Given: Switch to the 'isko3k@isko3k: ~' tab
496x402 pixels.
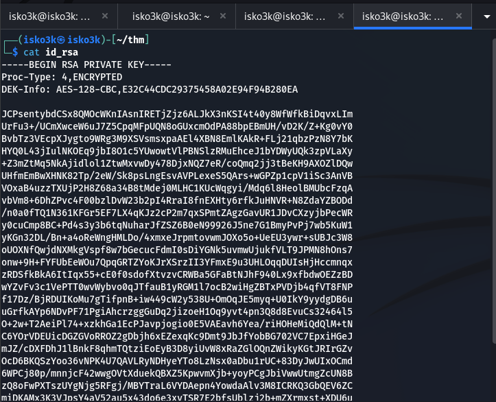Looking at the screenshot, I should 172,16.
